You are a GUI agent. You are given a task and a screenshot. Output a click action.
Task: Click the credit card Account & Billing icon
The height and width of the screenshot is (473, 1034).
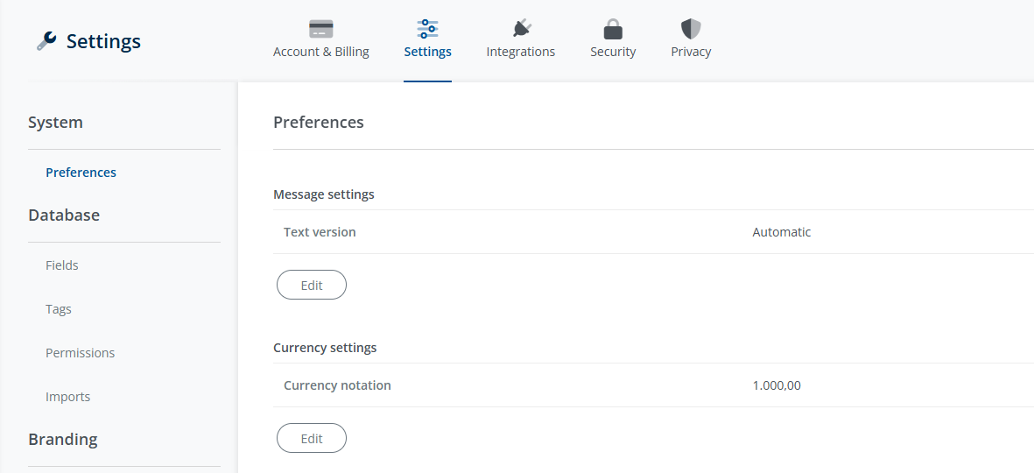click(321, 29)
